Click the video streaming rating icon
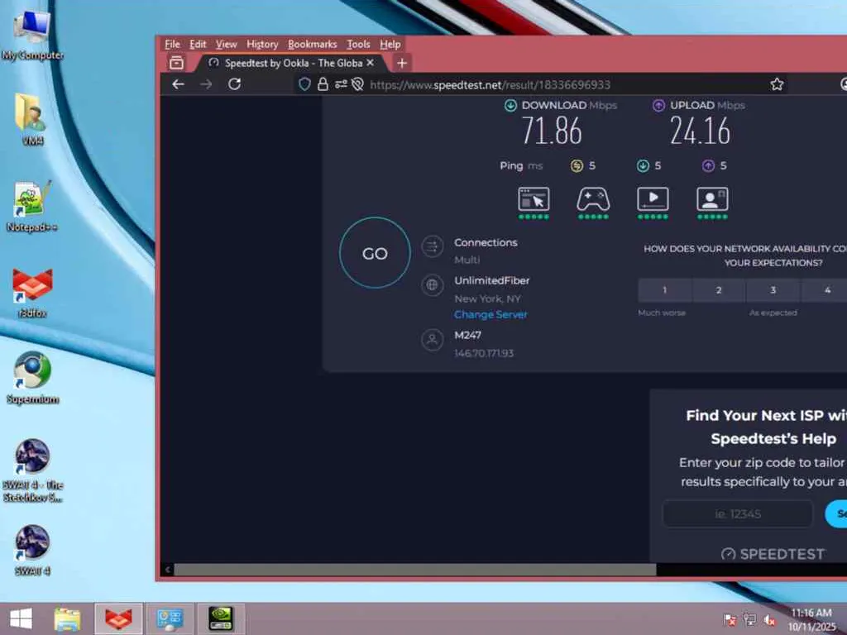This screenshot has width=847, height=635. click(653, 200)
